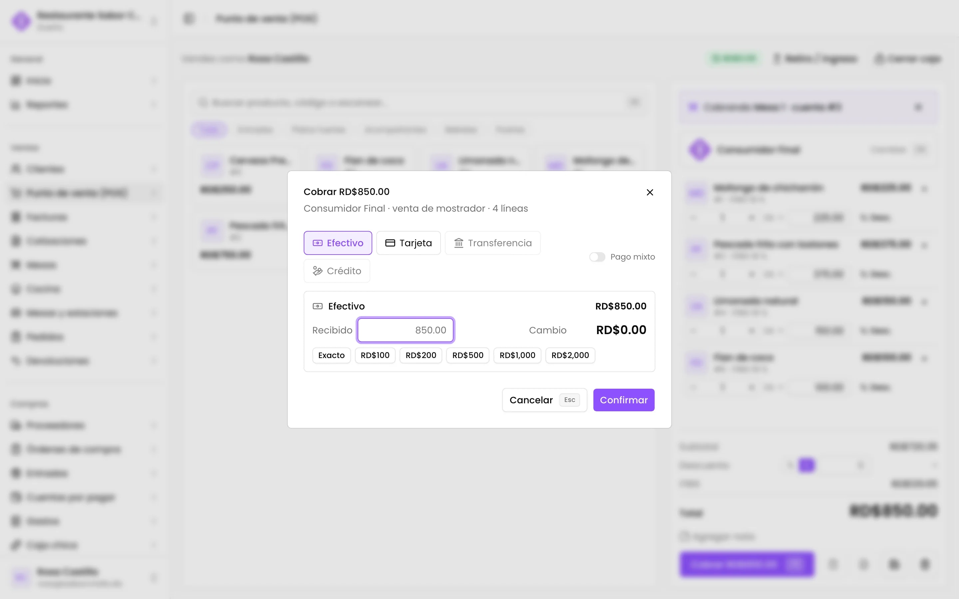
Task: Click the dialog title Cobrar RD$850.00
Action: coord(346,192)
